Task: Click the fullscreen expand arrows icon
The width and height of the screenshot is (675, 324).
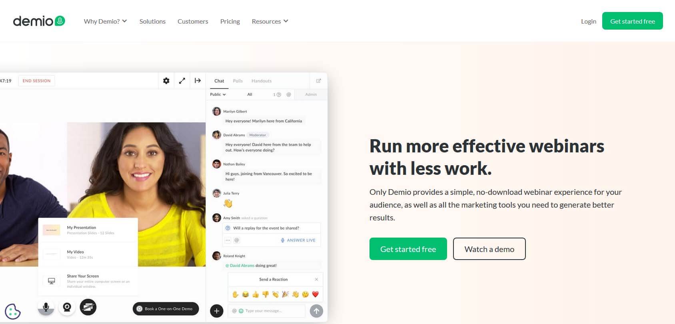Action: [182, 81]
